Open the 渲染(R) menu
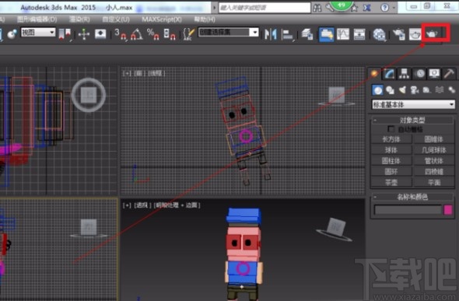Viewport: 459px width, 301px height. tap(79, 19)
